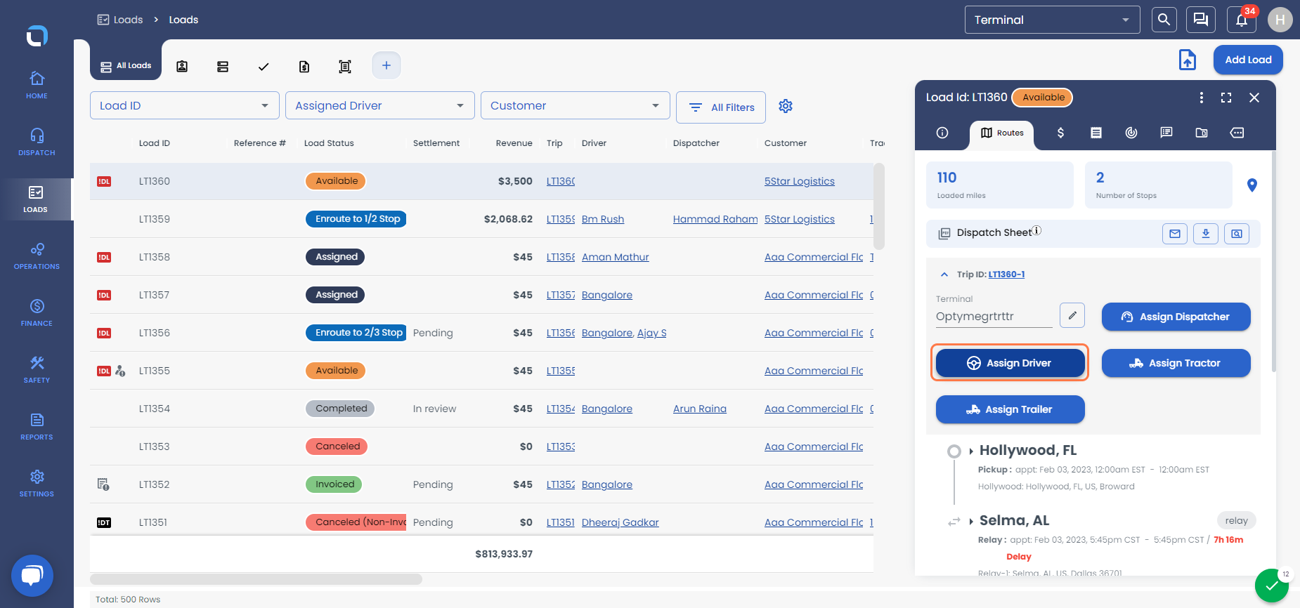Open the info tab in load panel

click(942, 133)
